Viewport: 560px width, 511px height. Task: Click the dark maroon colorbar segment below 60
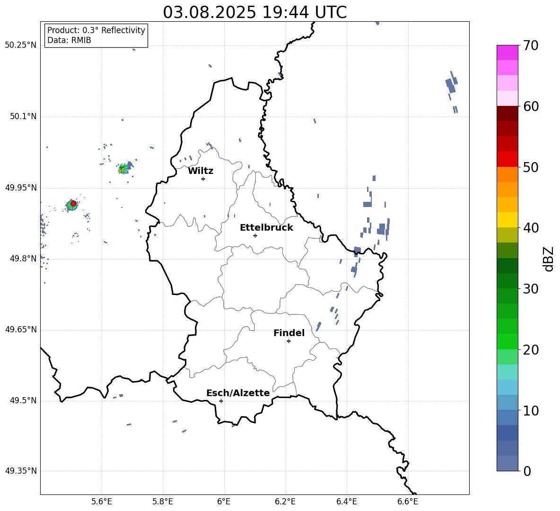507,113
